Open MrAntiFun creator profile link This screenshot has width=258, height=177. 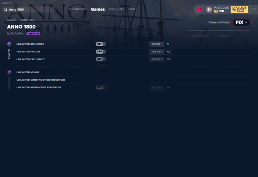(x=17, y=33)
